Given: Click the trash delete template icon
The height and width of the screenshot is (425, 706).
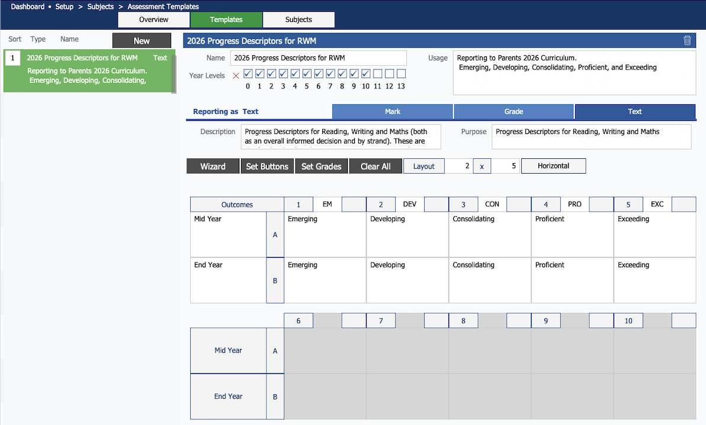Looking at the screenshot, I should 687,41.
